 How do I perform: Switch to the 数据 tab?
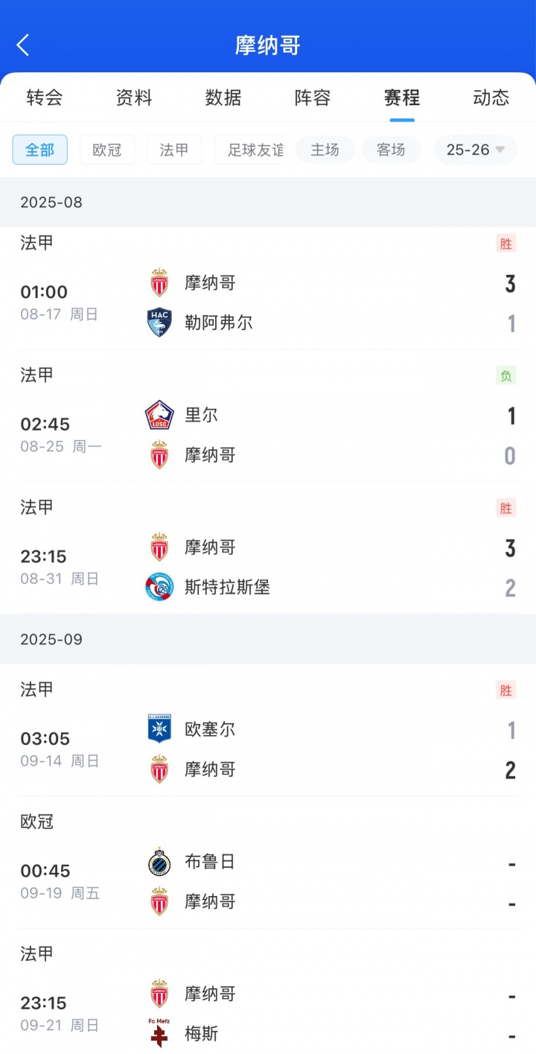pos(223,98)
